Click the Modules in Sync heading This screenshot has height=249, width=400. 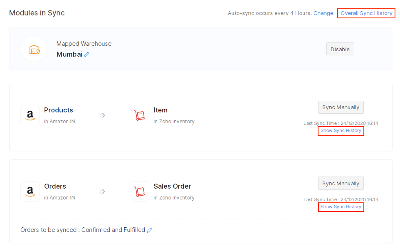tap(37, 13)
